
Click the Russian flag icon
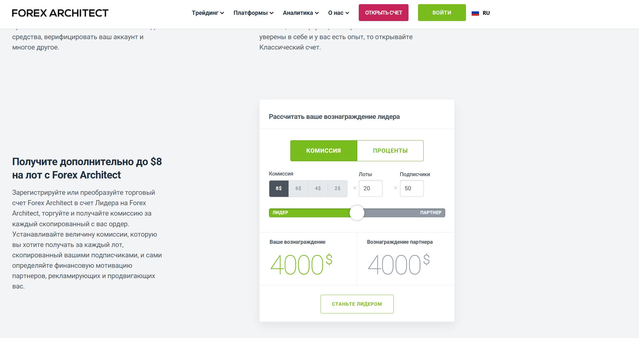pos(475,13)
